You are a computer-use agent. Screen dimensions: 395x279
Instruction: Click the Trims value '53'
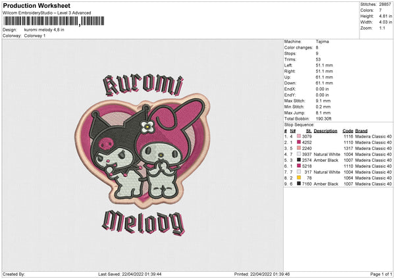[318, 59]
